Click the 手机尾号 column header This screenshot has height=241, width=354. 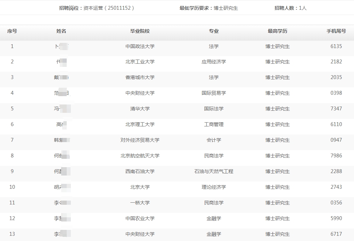[336, 31]
